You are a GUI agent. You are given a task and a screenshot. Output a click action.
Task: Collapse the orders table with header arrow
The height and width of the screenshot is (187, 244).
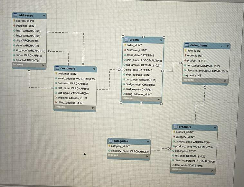161,40
